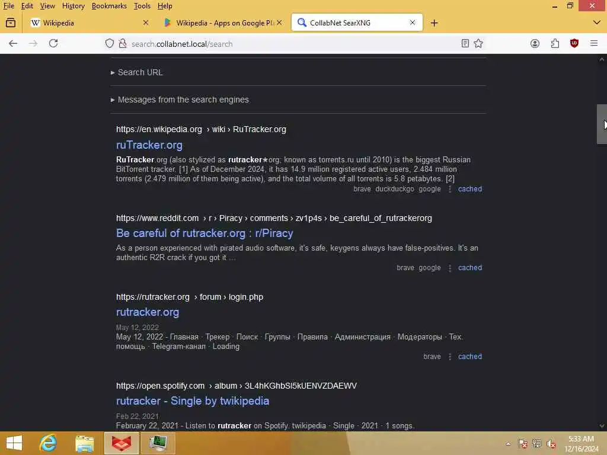Open more options dots for rutracker.org login result
The height and width of the screenshot is (455, 607).
point(449,357)
